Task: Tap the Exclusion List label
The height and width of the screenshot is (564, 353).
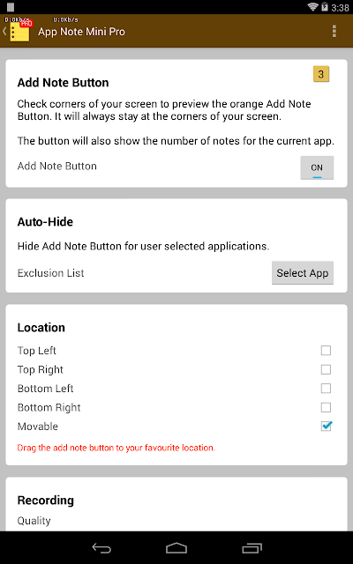Action: pyautogui.click(x=50, y=273)
